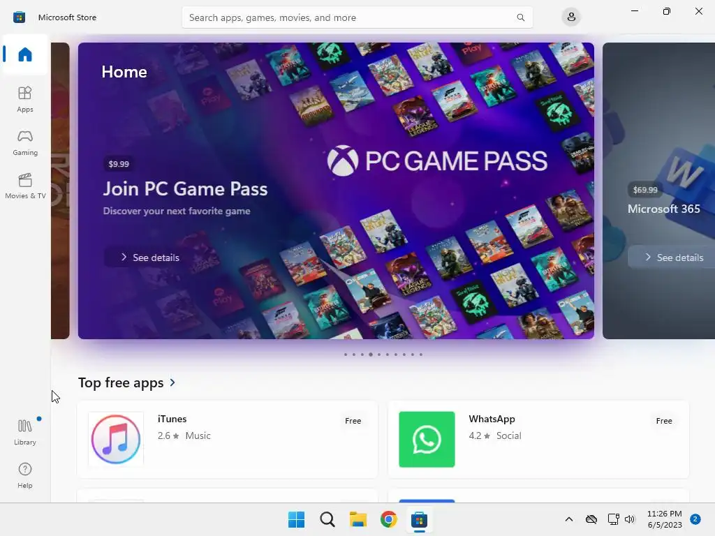Screen dimensions: 715x536
Task: Open the iTunes listing title
Action: tap(172, 419)
